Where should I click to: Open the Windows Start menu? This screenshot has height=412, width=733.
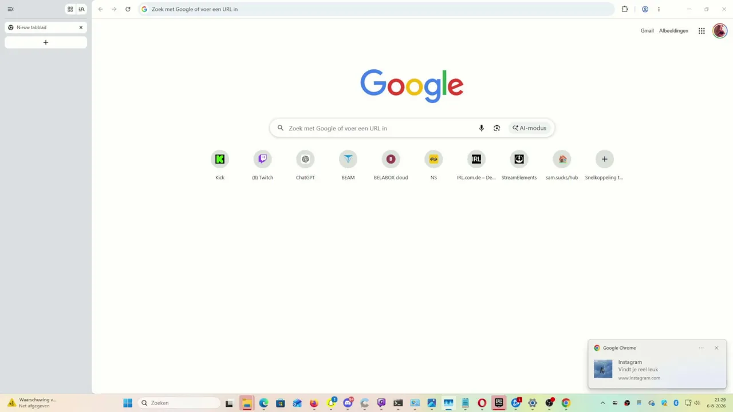[128, 403]
